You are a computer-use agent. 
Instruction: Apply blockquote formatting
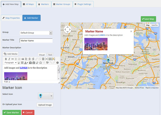(x=23, y=59)
